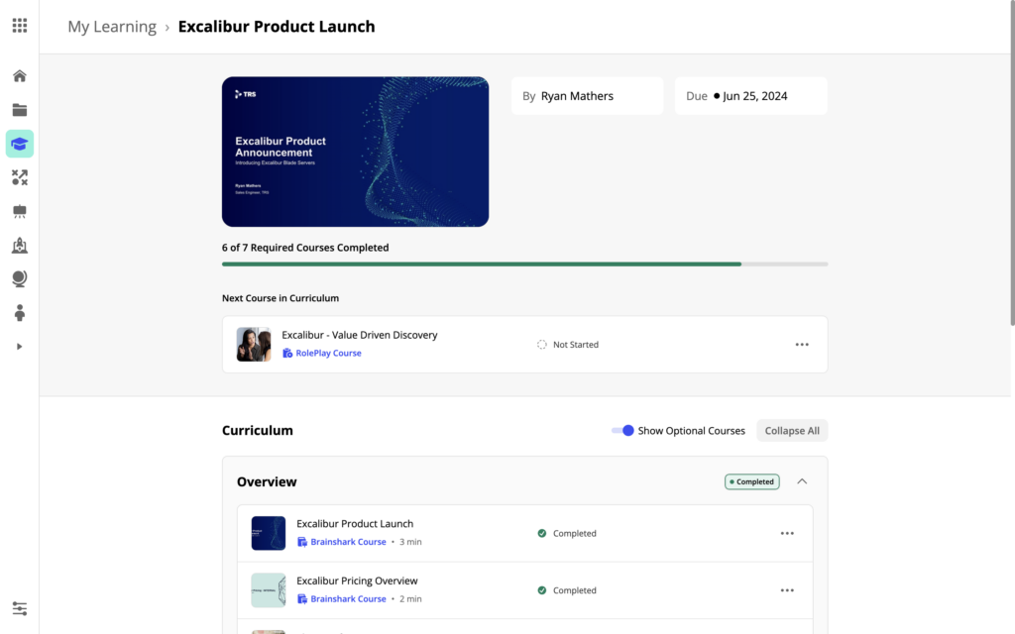Image resolution: width=1015 pixels, height=634 pixels.
Task: Click the Brainshark icon under Product Launch
Action: coord(302,542)
